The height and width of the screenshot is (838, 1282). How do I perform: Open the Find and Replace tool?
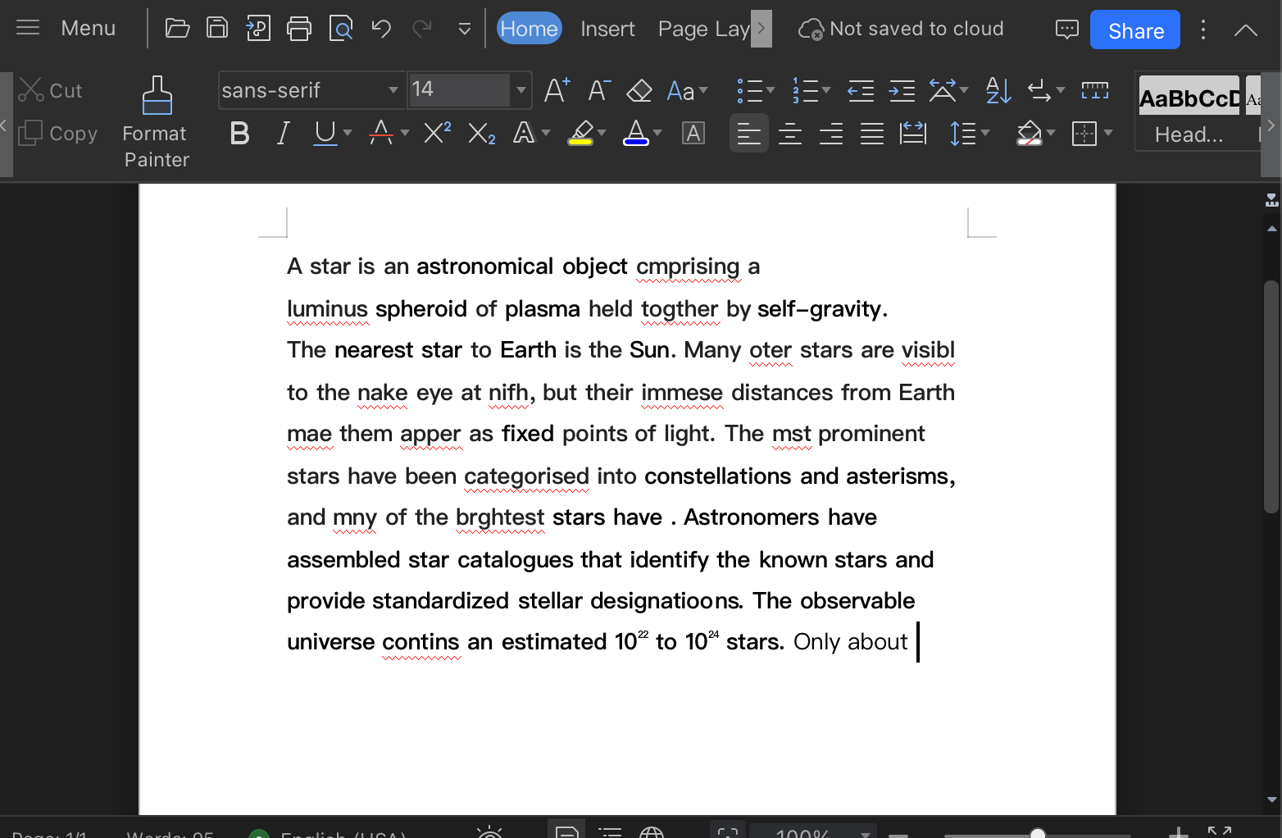[x=340, y=27]
